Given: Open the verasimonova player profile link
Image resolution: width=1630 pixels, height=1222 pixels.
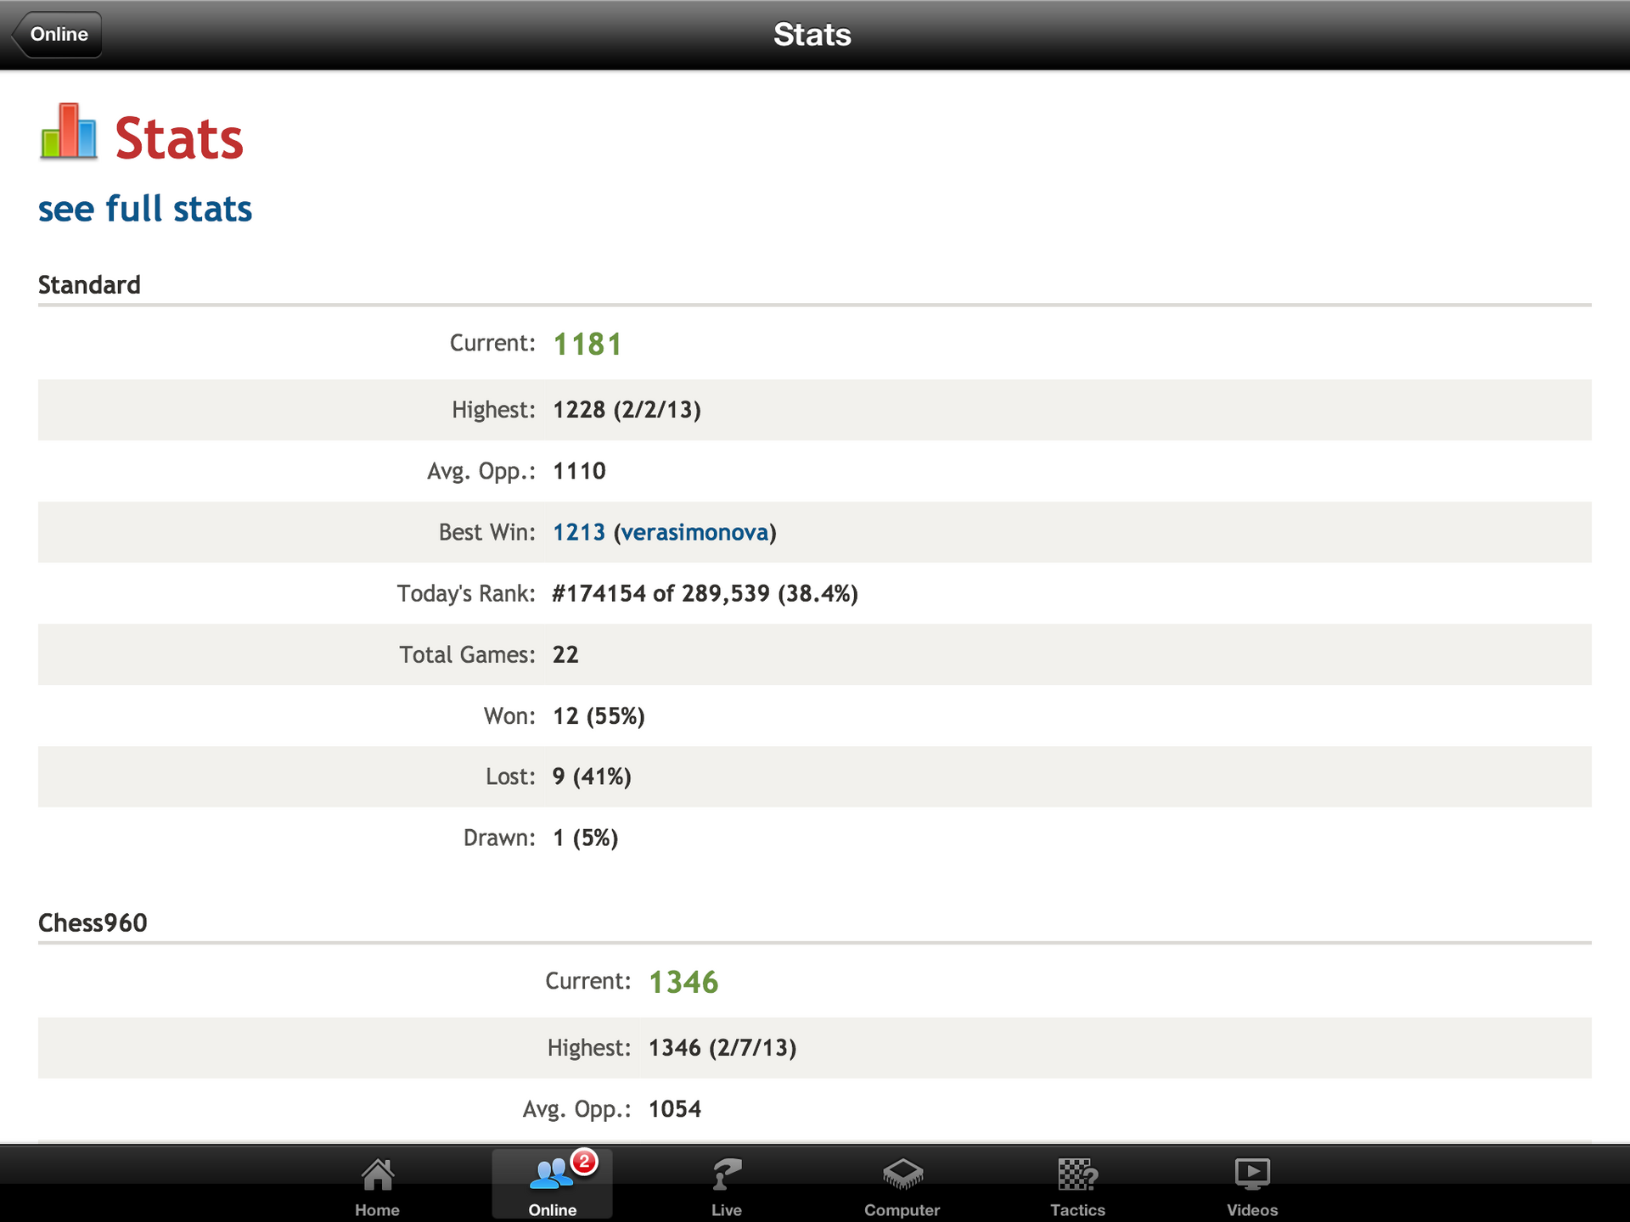Looking at the screenshot, I should 694,532.
